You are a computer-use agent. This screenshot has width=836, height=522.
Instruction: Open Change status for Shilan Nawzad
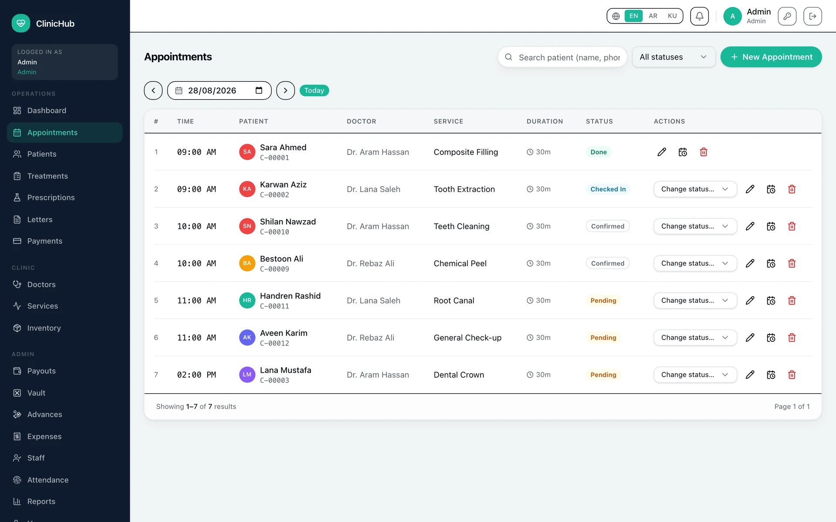695,226
